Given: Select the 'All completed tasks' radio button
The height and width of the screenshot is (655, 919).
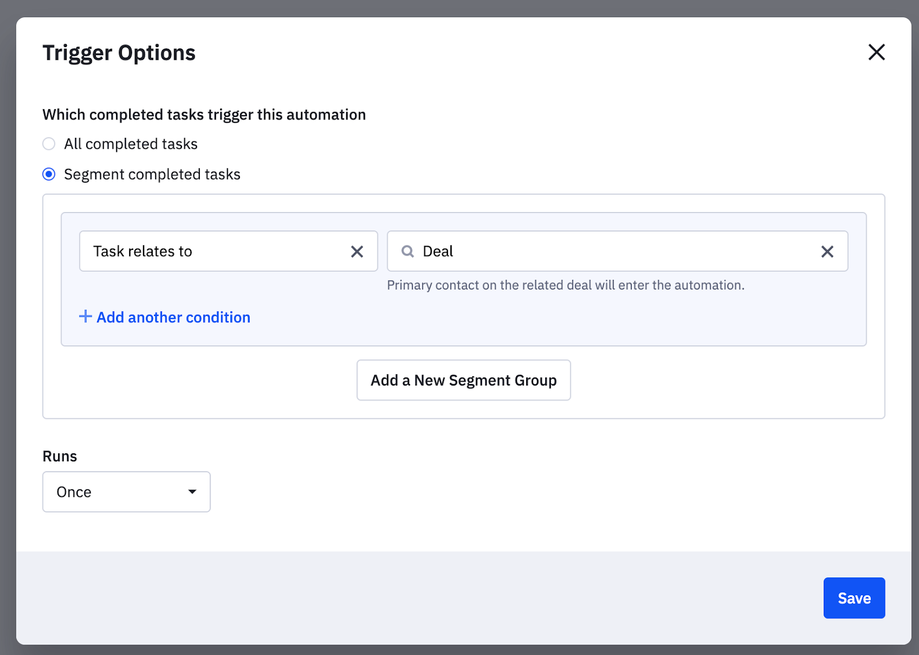Looking at the screenshot, I should pyautogui.click(x=49, y=144).
